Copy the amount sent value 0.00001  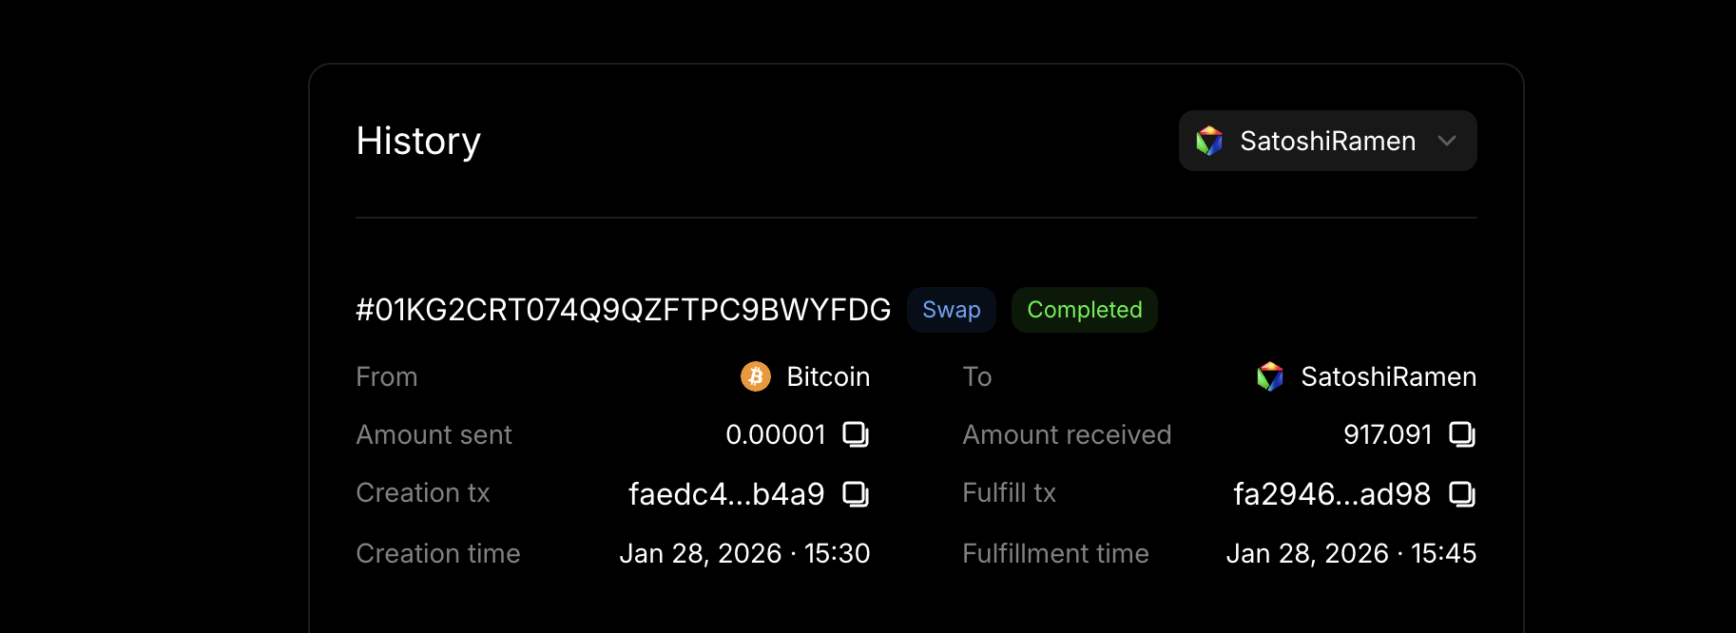click(x=856, y=434)
